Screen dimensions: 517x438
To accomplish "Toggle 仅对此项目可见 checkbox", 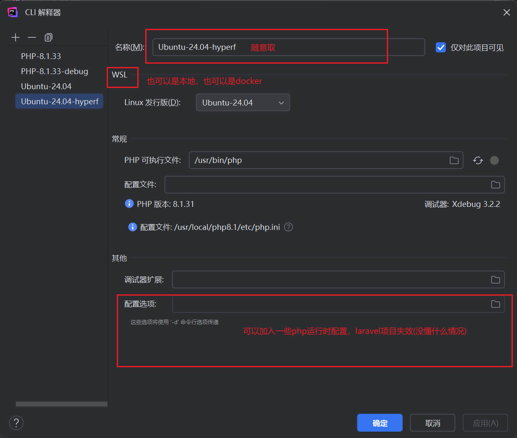I will 441,47.
